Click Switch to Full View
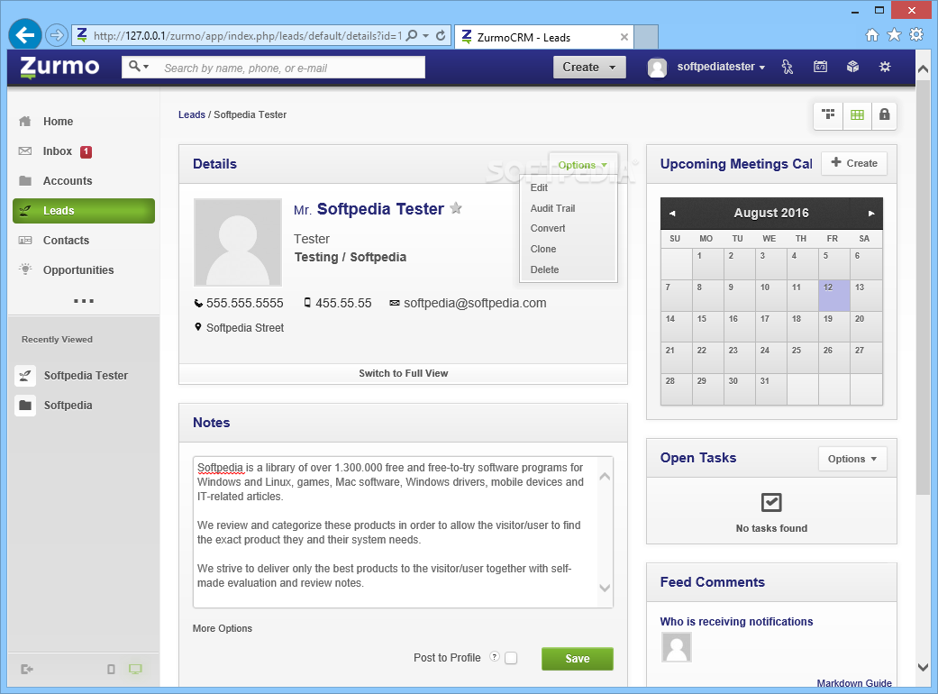 coord(403,373)
